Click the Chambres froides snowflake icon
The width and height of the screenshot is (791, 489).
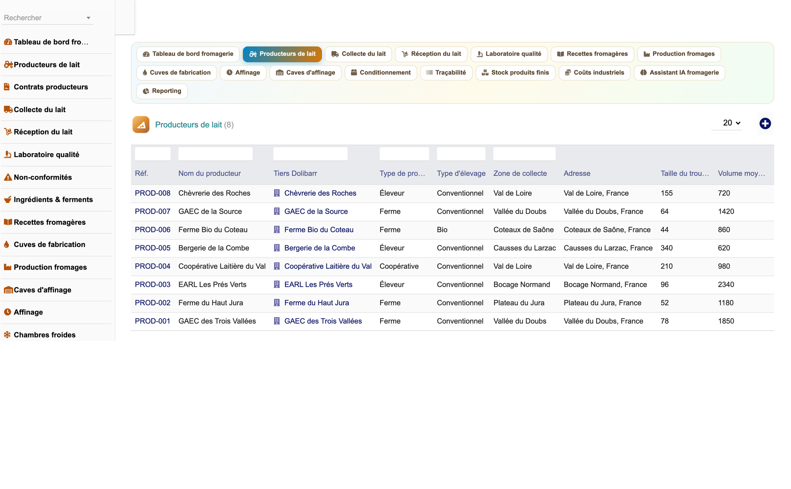pyautogui.click(x=7, y=335)
